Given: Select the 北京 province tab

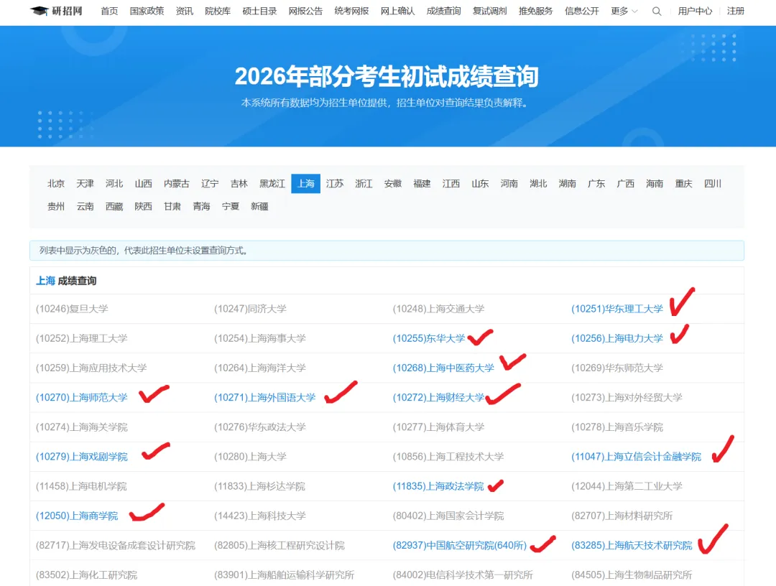Looking at the screenshot, I should click(x=56, y=183).
